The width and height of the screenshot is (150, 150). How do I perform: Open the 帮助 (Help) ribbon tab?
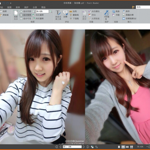tap(43, 7)
